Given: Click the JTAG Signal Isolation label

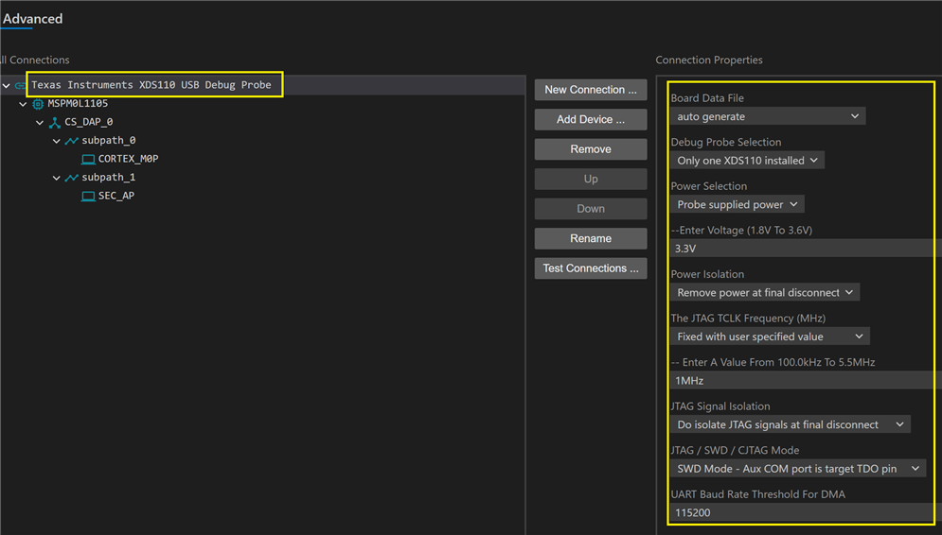Looking at the screenshot, I should click(x=720, y=406).
